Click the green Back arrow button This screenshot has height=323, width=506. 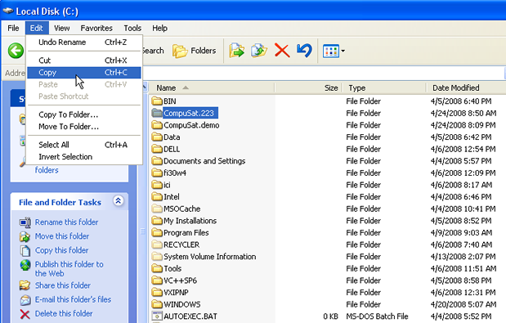(16, 51)
